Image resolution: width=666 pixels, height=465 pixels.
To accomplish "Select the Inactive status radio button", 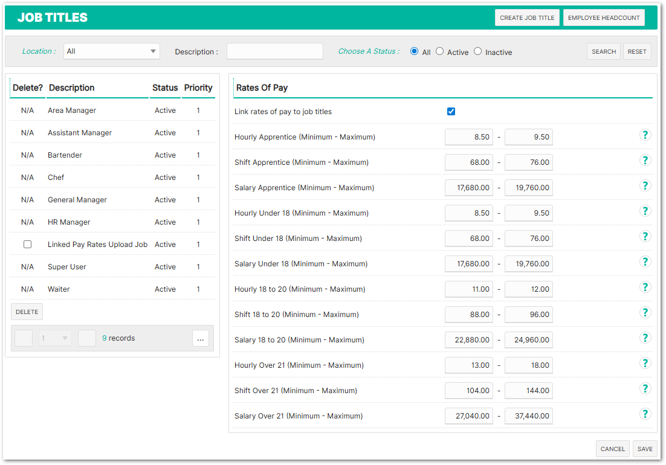I will point(478,51).
